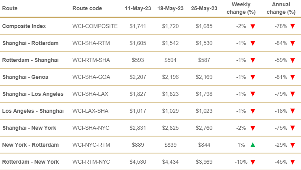Click the annual down arrow for New York - Rotterdam

(293, 145)
